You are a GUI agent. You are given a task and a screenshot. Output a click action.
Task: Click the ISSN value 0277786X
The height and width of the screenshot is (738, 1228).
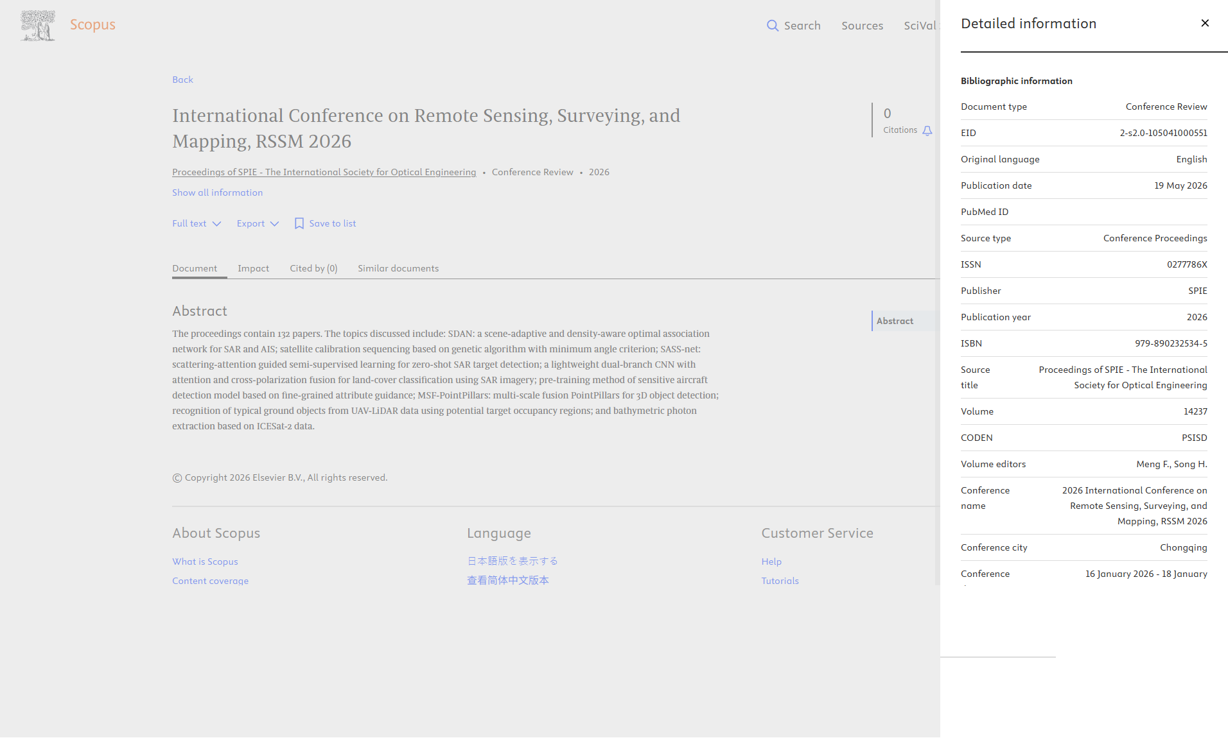(x=1187, y=264)
